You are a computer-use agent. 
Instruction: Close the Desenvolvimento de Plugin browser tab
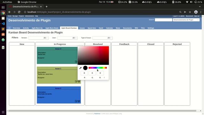tap(41, 6)
